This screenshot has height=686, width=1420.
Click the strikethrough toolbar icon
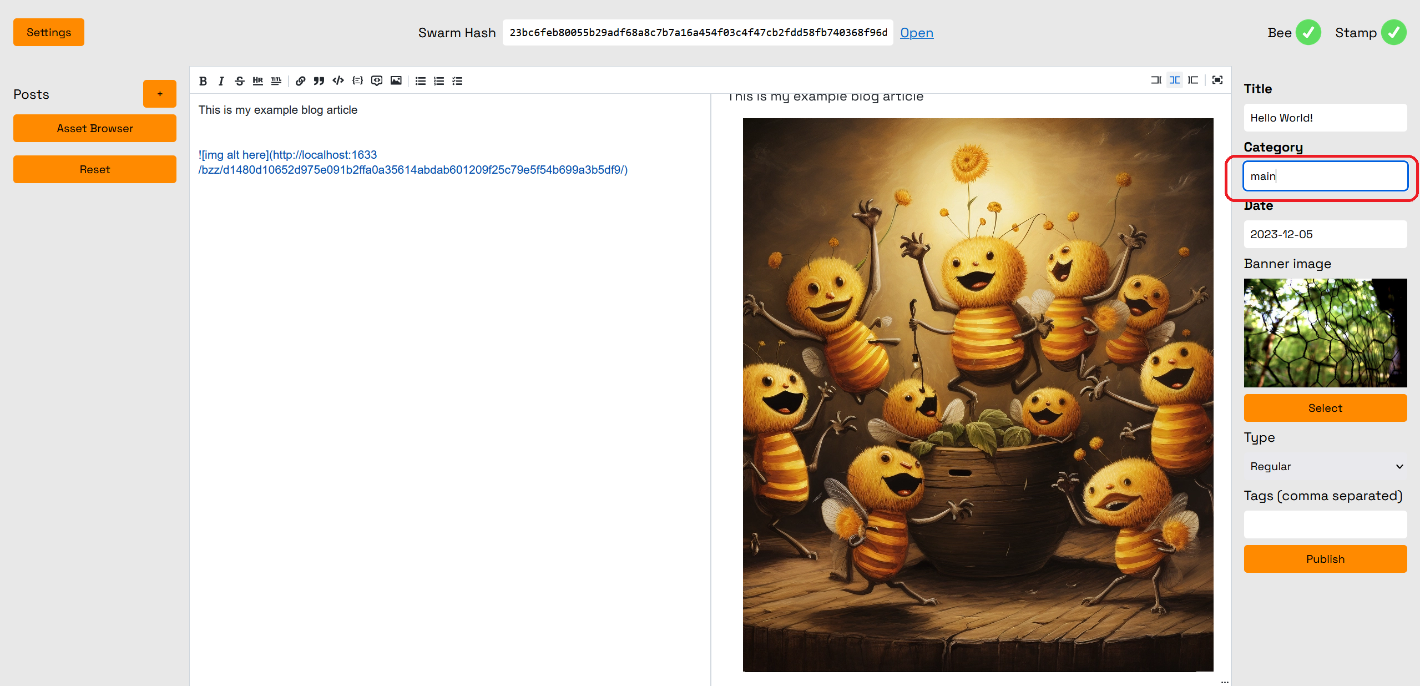coord(239,81)
